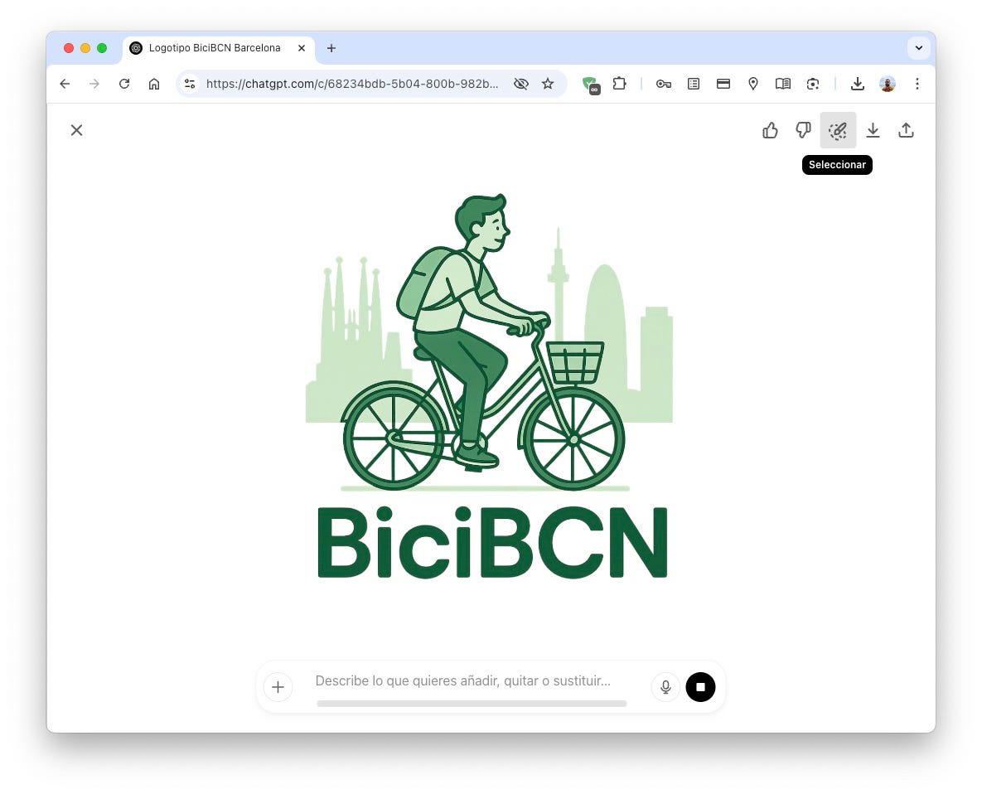Screen dimensions: 982x794
Task: Toggle the crossed-eye tracking protection icon
Action: [521, 84]
